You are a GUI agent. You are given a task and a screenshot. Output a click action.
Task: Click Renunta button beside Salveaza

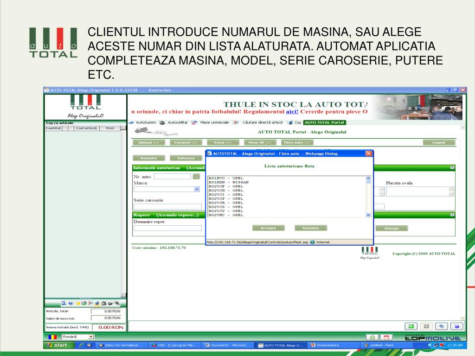[x=149, y=158]
